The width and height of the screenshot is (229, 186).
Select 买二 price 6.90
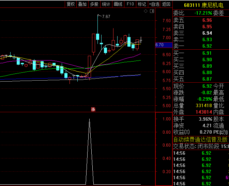(207, 60)
